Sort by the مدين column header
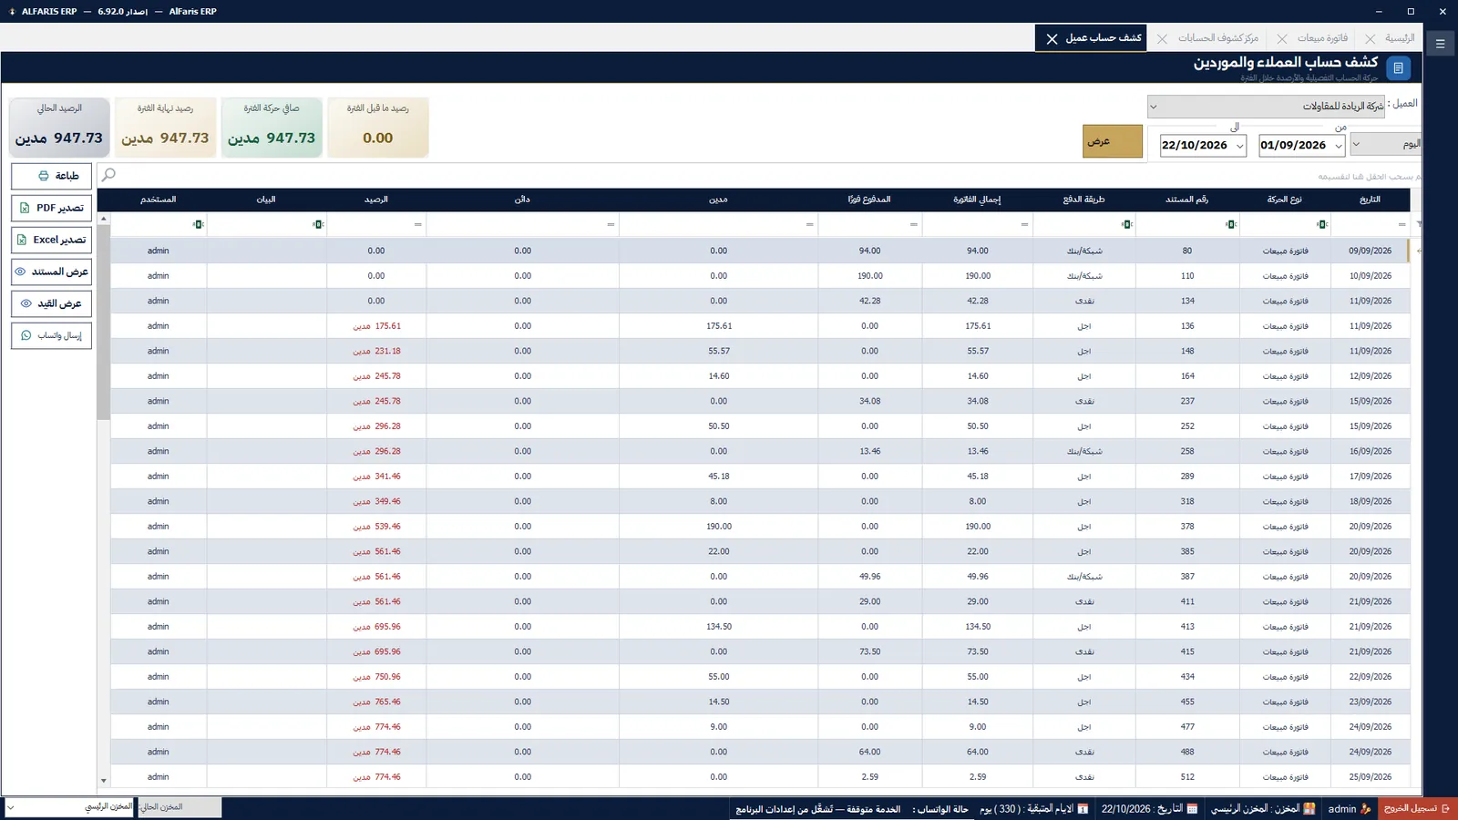 (718, 200)
